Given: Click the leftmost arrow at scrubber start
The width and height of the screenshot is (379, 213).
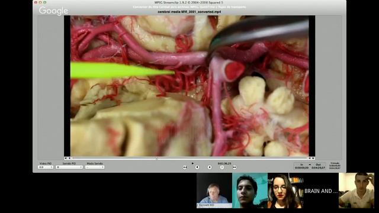Looking at the screenshot, I should (65, 158).
